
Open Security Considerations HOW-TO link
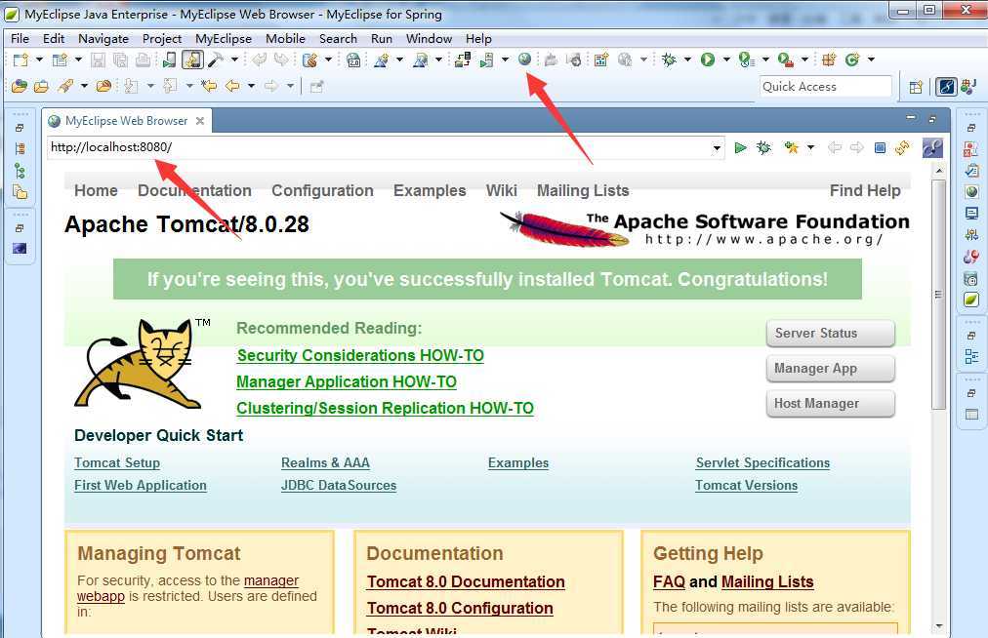[360, 355]
